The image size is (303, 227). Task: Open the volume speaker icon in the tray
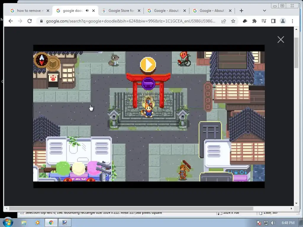[273, 223]
